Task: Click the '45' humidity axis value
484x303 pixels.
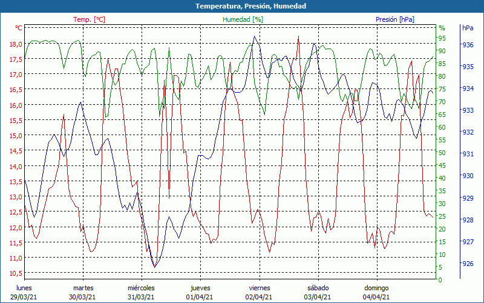Action: tap(442, 165)
